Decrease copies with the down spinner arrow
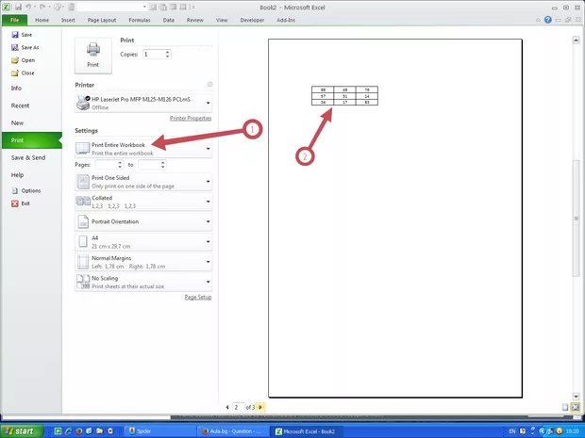585x438 pixels. tap(168, 57)
